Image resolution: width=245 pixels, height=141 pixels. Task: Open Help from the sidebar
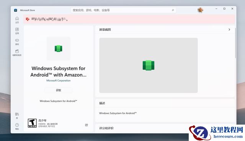17,127
